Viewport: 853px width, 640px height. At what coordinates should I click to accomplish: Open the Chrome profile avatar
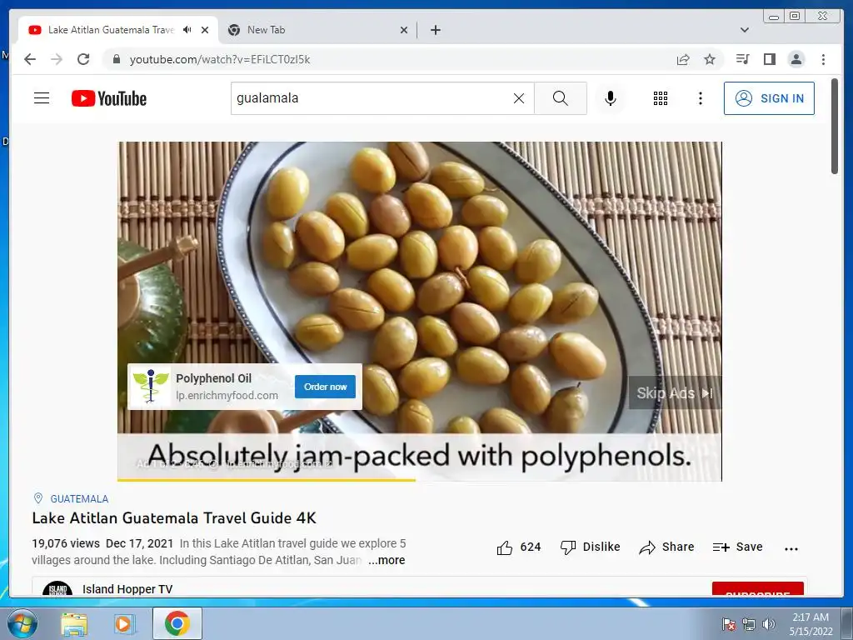click(796, 59)
